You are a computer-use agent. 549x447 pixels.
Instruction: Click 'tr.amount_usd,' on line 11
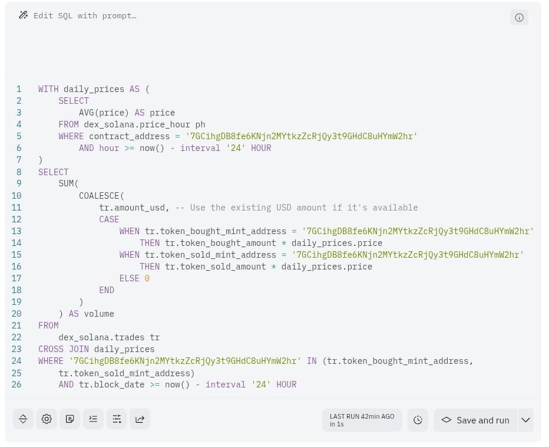pyautogui.click(x=134, y=208)
